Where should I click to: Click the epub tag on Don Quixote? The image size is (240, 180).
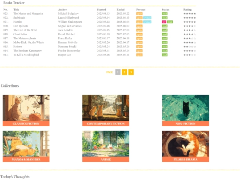pyautogui.click(x=140, y=26)
